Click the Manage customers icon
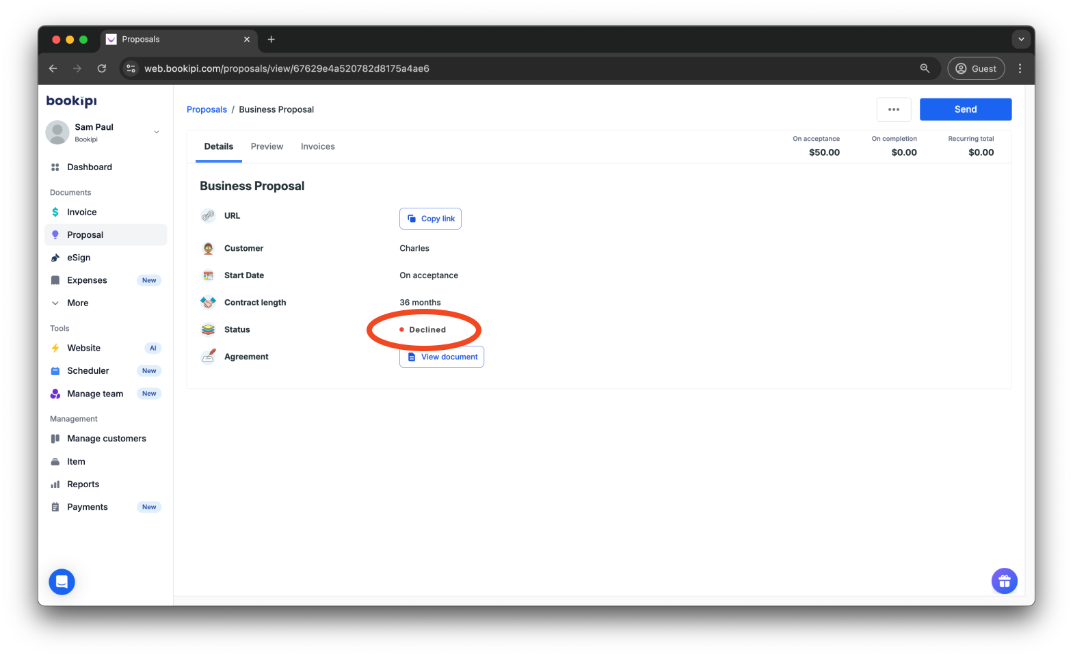 tap(55, 439)
